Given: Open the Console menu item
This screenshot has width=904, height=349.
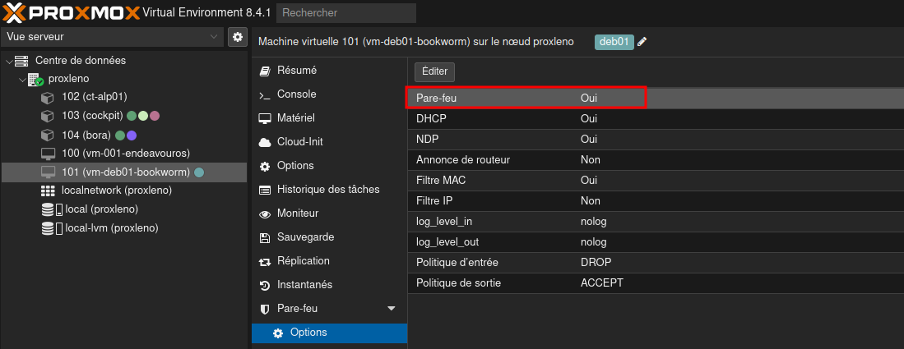Looking at the screenshot, I should [296, 94].
